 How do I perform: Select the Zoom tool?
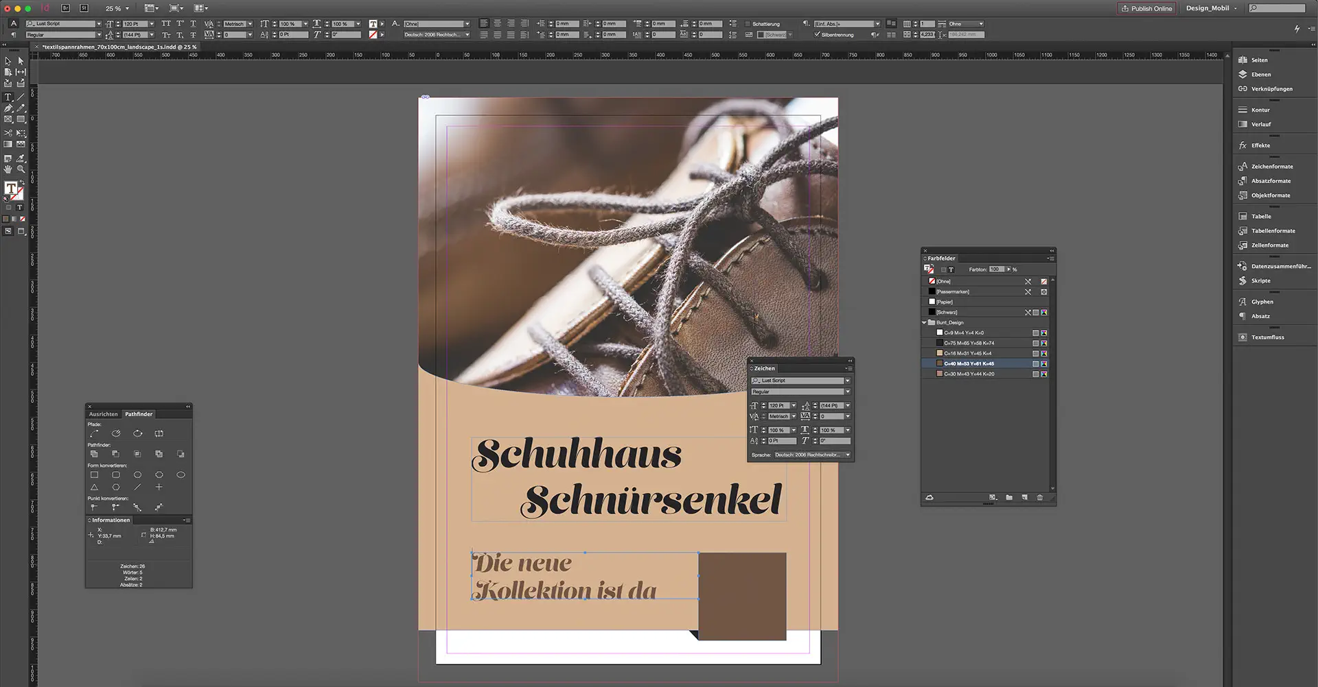pos(21,168)
